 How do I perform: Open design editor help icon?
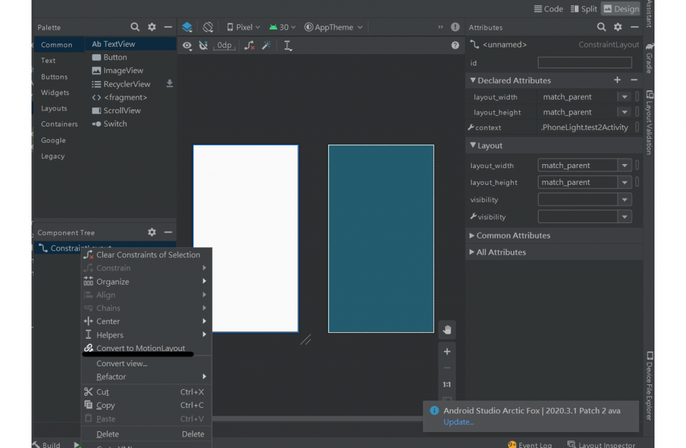tap(455, 46)
